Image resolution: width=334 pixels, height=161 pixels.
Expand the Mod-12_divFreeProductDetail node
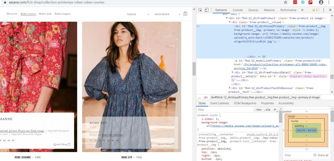(232, 72)
